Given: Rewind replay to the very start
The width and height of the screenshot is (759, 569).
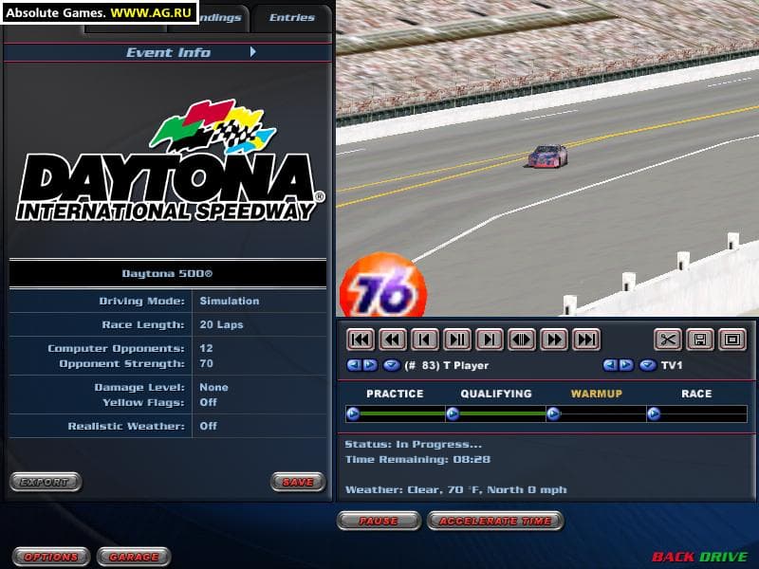Looking at the screenshot, I should point(361,340).
